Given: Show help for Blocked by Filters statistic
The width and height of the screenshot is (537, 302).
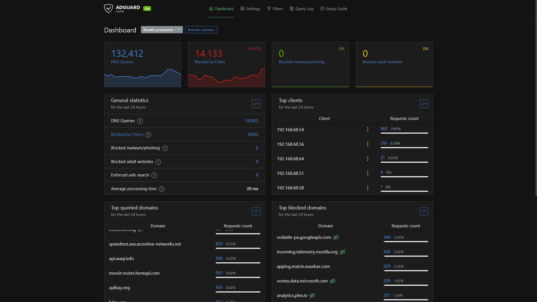Looking at the screenshot, I should click(x=148, y=135).
